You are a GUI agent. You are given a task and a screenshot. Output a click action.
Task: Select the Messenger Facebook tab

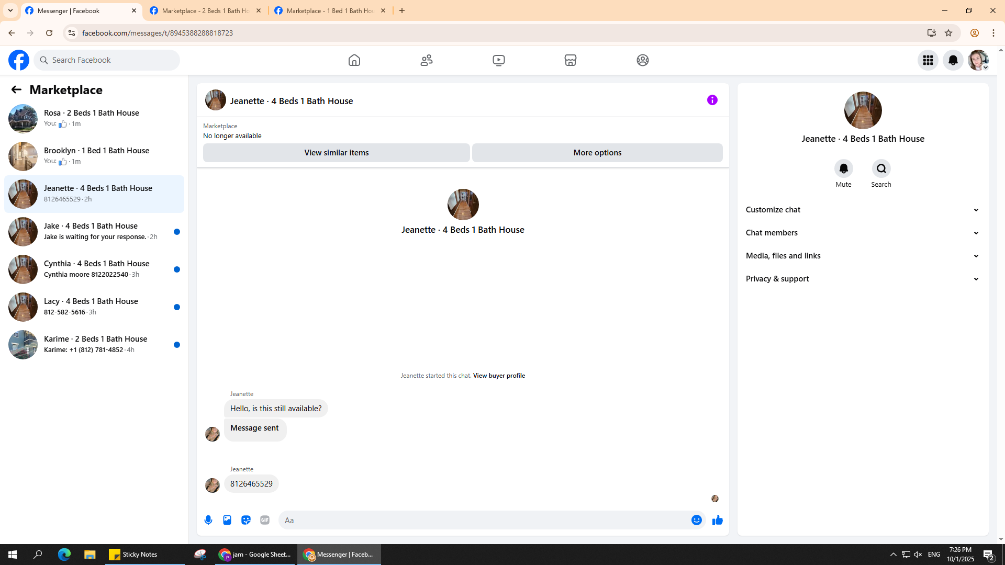tap(81, 10)
